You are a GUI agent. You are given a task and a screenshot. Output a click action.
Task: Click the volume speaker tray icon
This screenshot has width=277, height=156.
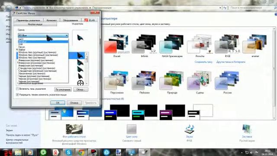pos(251,153)
